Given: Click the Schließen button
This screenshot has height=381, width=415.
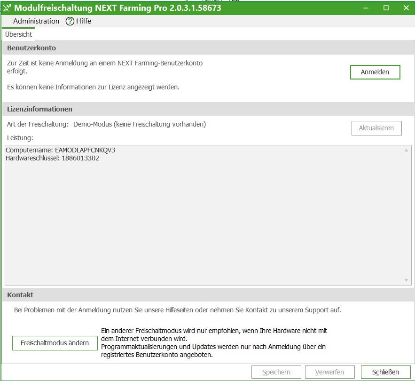Looking at the screenshot, I should [385, 372].
